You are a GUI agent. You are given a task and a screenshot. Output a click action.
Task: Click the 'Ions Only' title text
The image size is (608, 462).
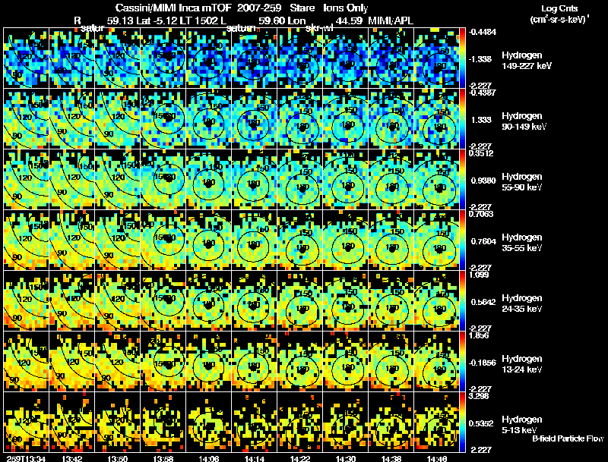click(346, 8)
